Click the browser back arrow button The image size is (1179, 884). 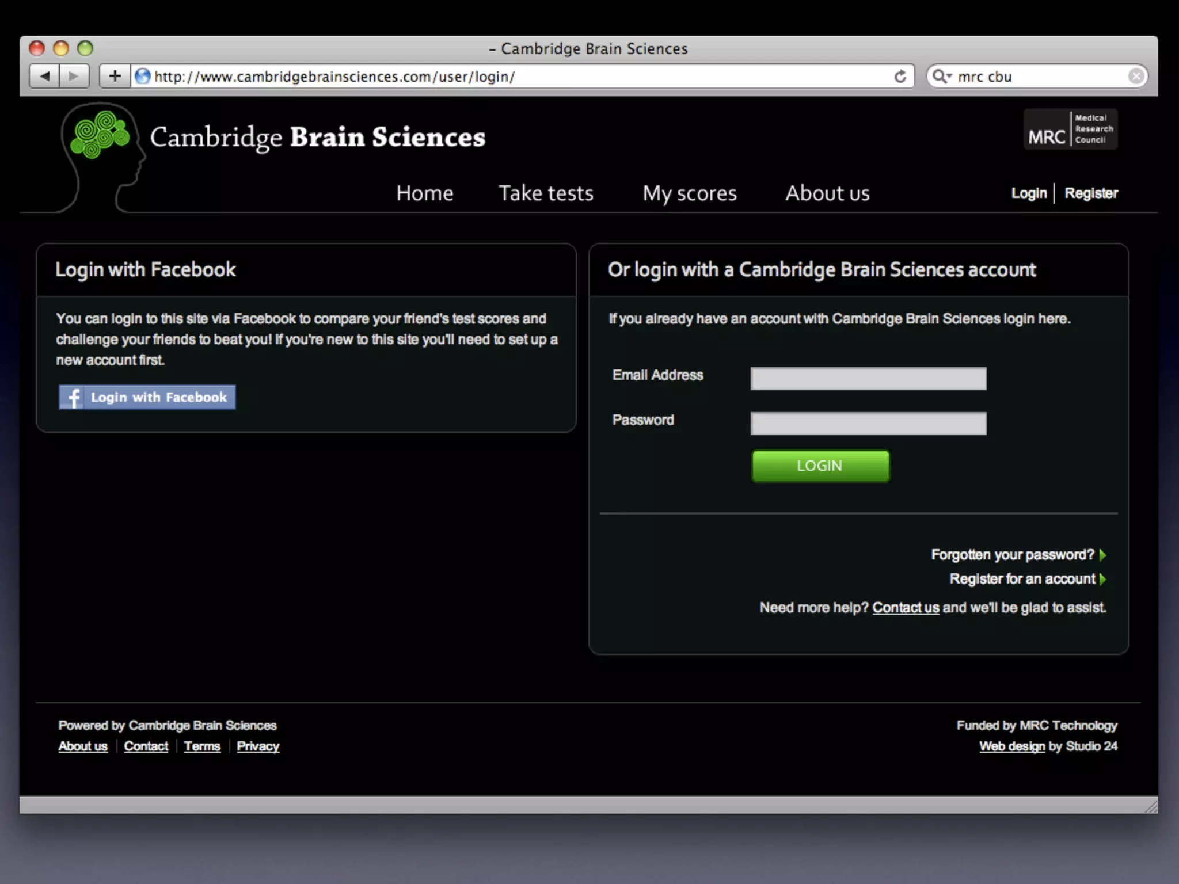(45, 76)
